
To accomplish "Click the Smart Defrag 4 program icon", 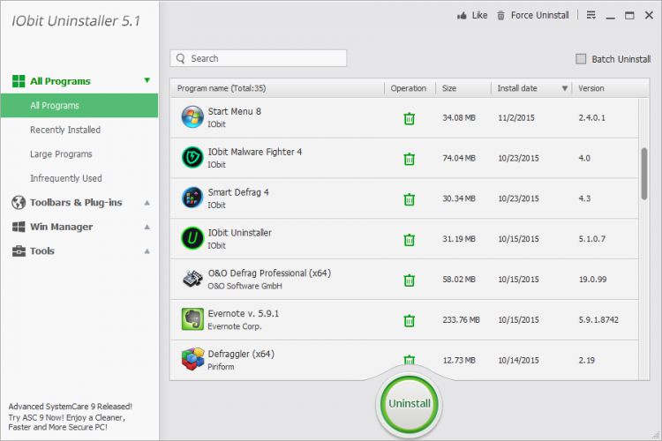I will tap(192, 198).
